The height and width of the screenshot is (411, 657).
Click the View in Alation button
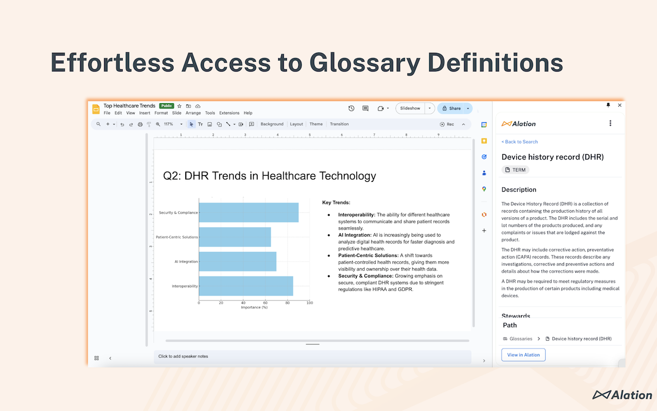524,355
